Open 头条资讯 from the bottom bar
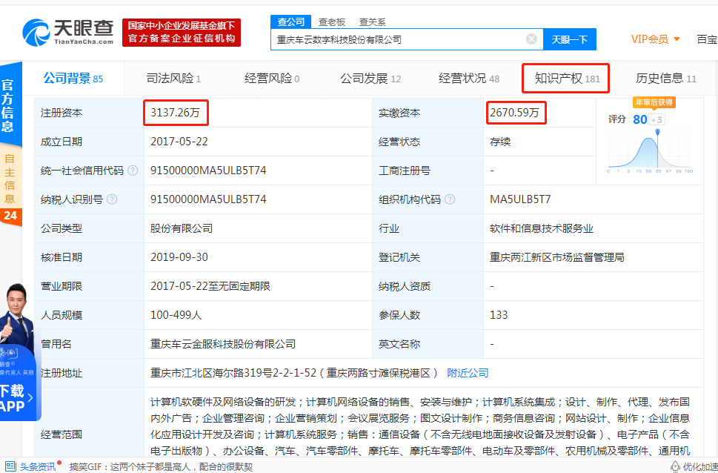This screenshot has height=473, width=718. pos(36,466)
